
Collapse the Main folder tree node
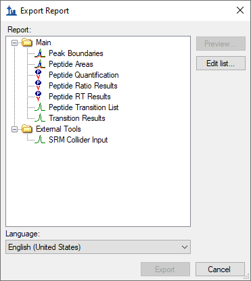tap(14, 43)
